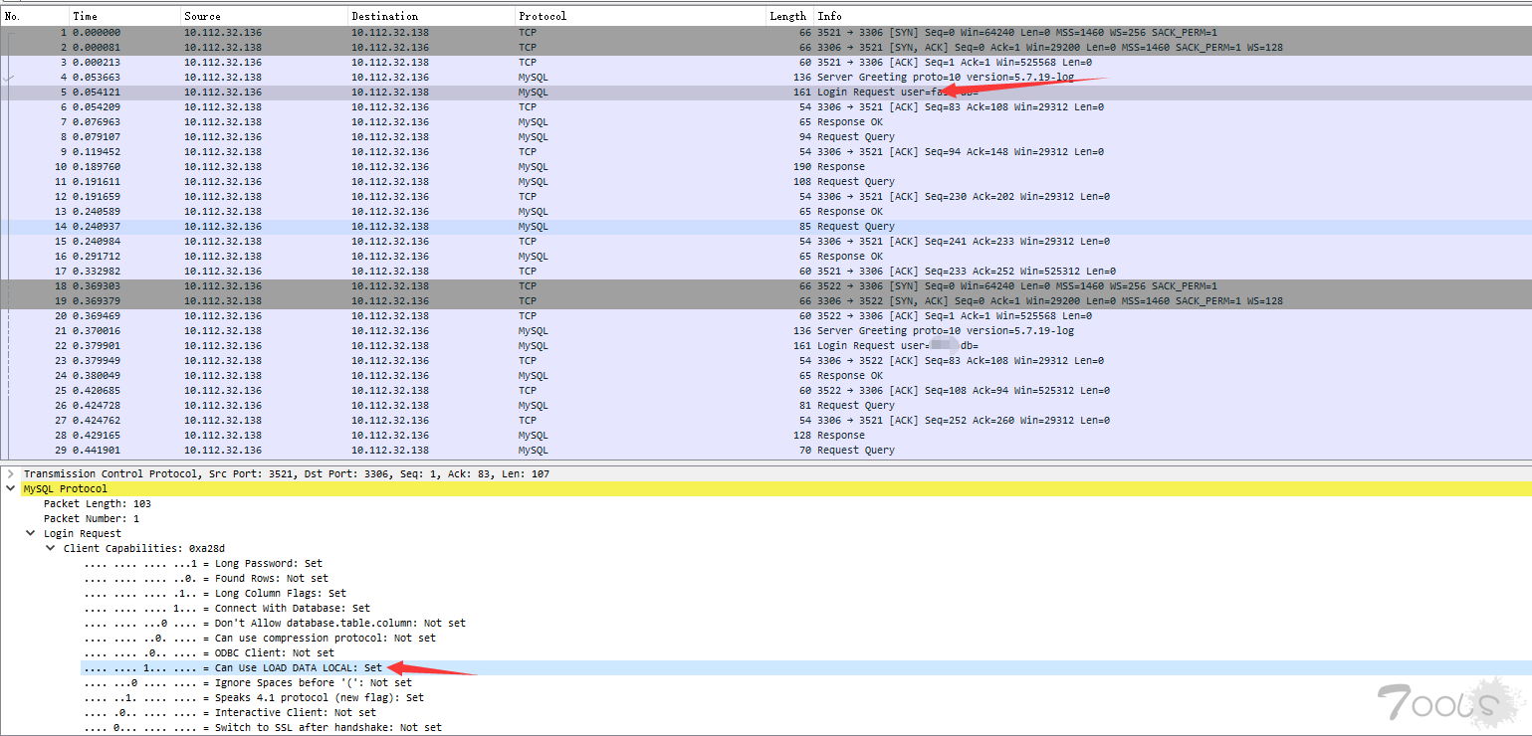Select packet 28 Response of length 128
The image size is (1532, 736).
tap(766, 435)
